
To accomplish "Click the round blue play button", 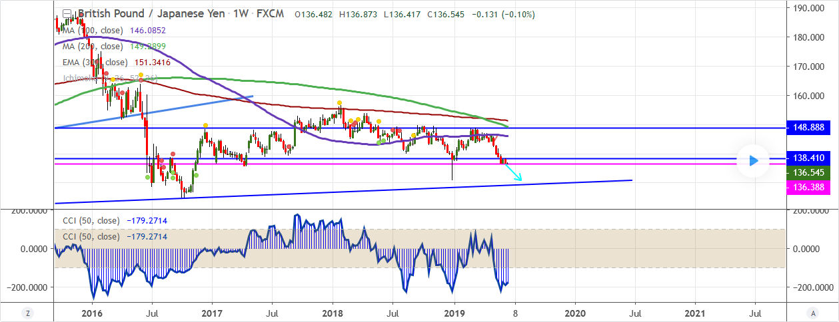I will pyautogui.click(x=753, y=160).
